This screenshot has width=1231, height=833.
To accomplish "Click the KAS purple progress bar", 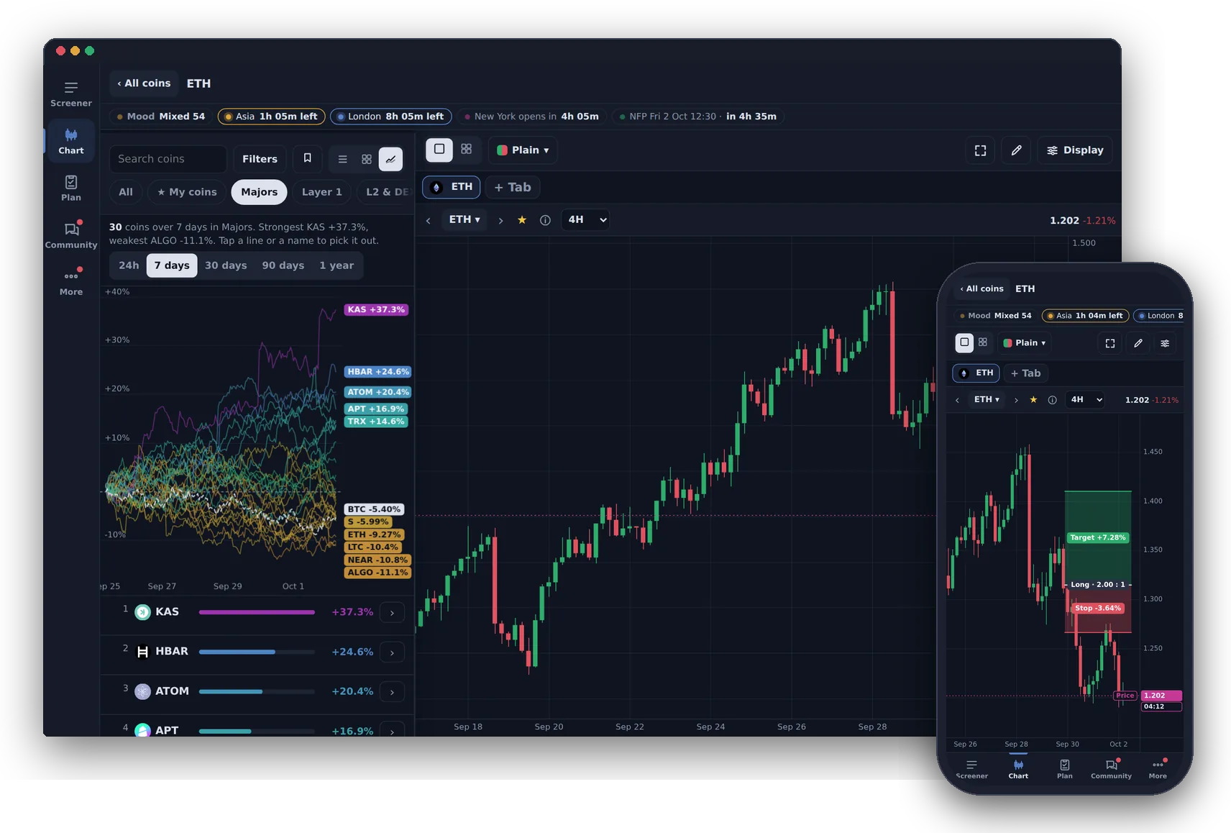I will [x=257, y=612].
